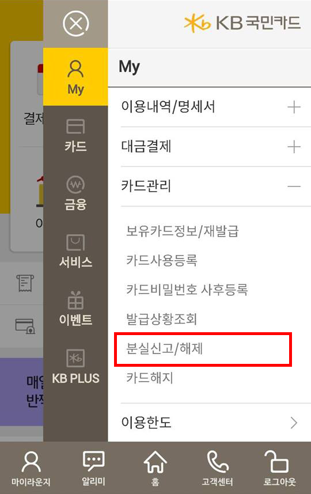The width and height of the screenshot is (311, 494).
Task: Select 분실신고/해제 menu item
Action: (164, 348)
